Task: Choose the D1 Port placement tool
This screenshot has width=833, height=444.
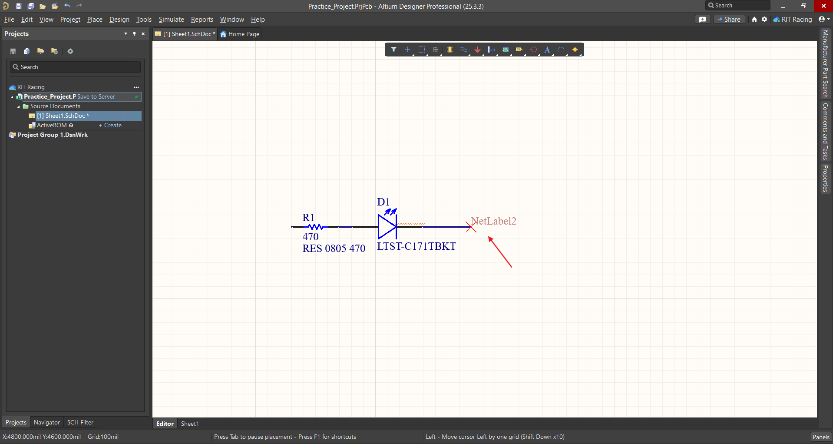Action: (519, 50)
